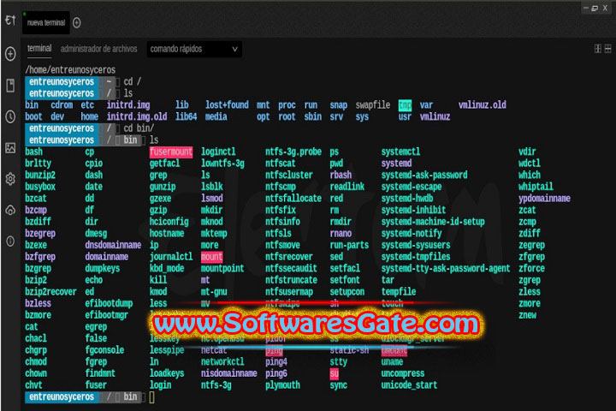Click the sidebar cloud sync icon
This screenshot has width=616, height=411.
[10, 210]
